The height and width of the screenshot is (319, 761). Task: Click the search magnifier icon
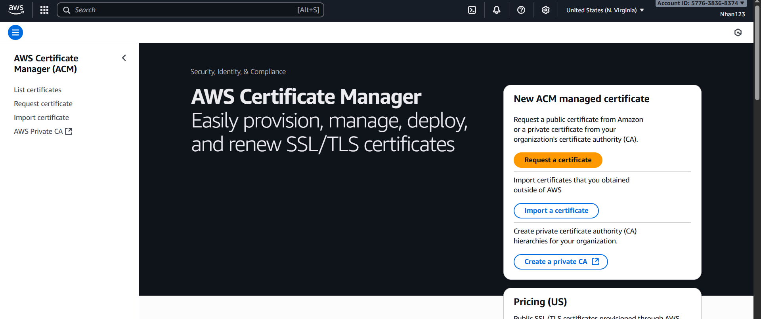(67, 10)
